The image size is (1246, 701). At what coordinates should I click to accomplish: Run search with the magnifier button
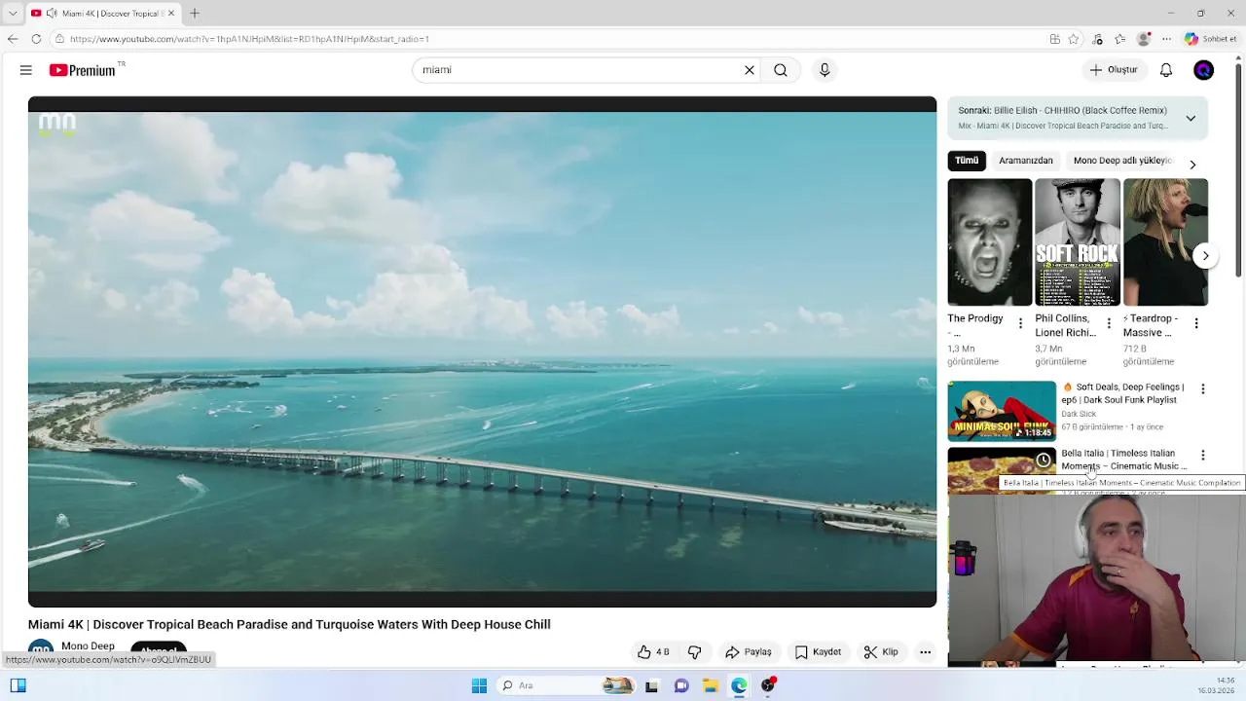pos(781,70)
